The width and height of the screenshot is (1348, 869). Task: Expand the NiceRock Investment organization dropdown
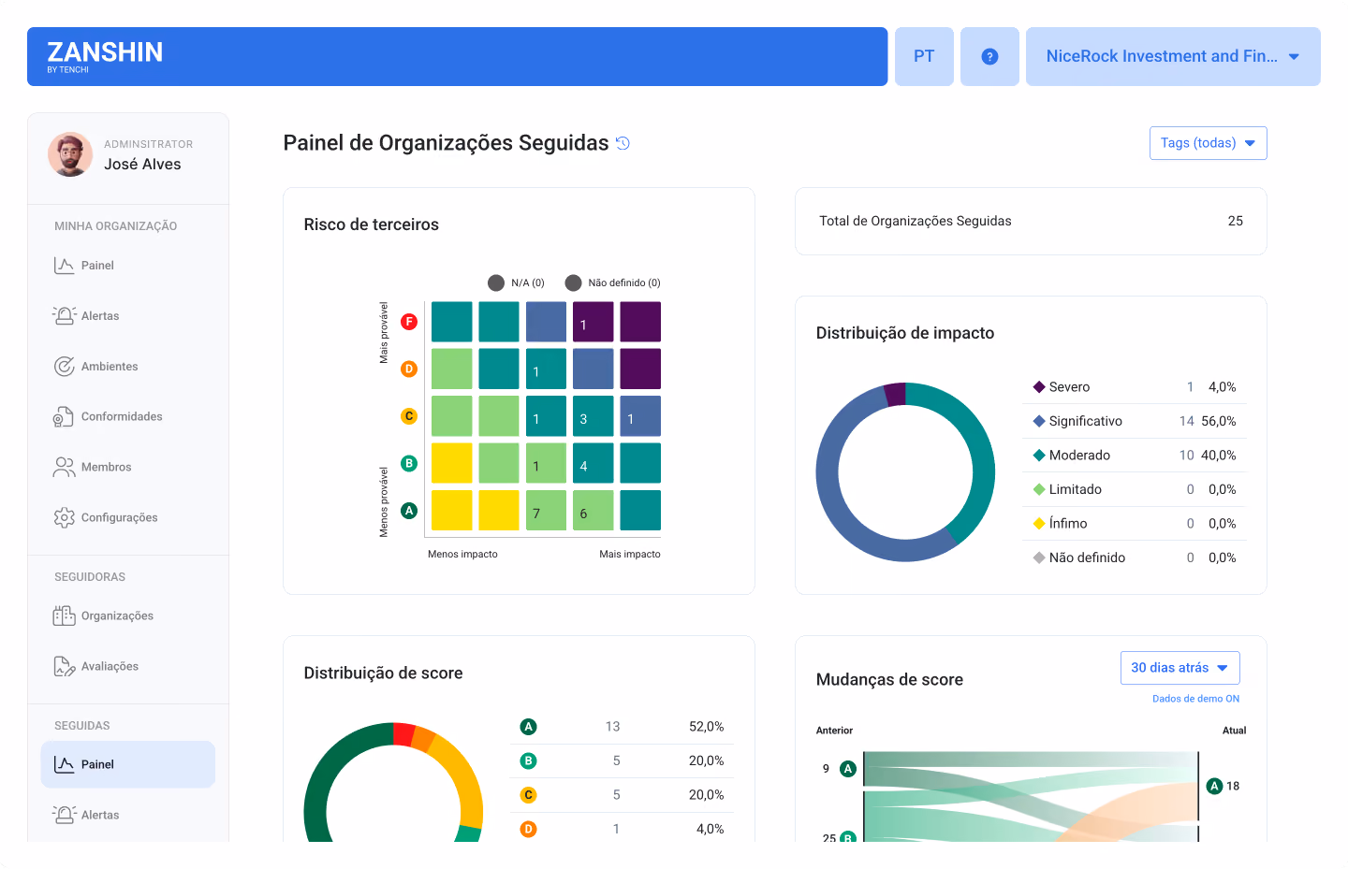point(1173,57)
